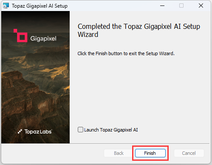The image size is (212, 165).
Task: Click the grayed-out Back button
Action: (119, 153)
